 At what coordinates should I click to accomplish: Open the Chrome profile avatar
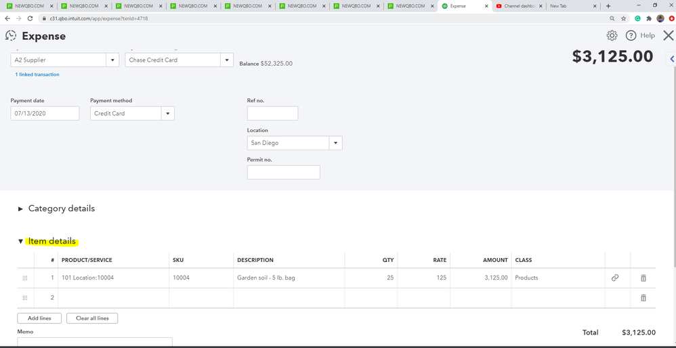pyautogui.click(x=660, y=18)
